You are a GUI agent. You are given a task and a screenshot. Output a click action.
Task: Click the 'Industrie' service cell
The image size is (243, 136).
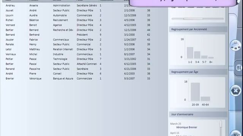[58, 54]
